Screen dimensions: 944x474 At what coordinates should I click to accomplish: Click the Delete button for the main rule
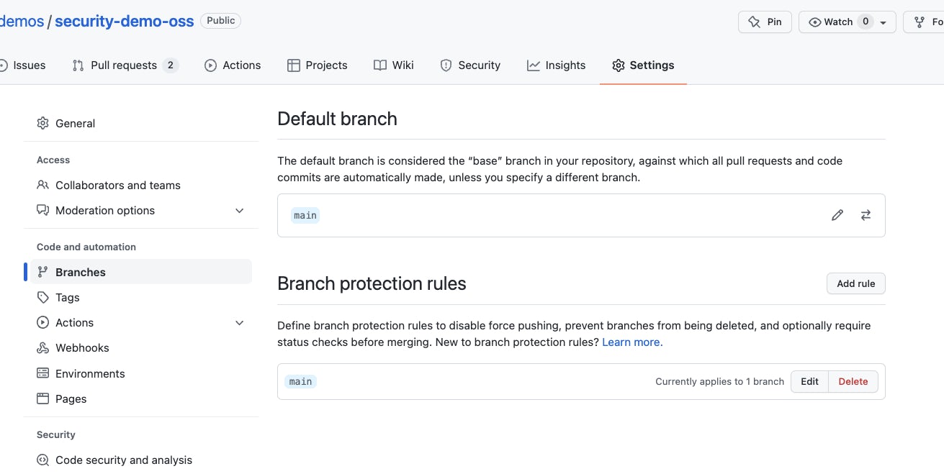click(853, 381)
